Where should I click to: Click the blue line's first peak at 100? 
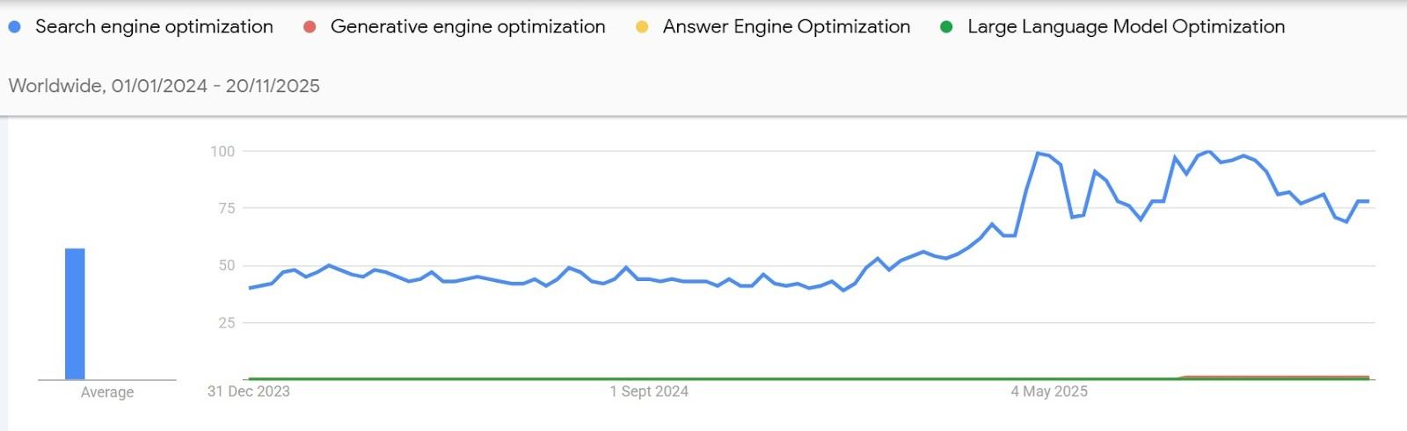(1039, 154)
